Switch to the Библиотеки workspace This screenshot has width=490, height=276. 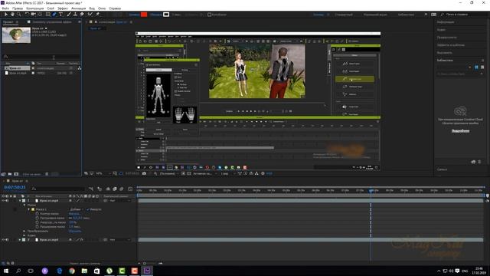406,15
